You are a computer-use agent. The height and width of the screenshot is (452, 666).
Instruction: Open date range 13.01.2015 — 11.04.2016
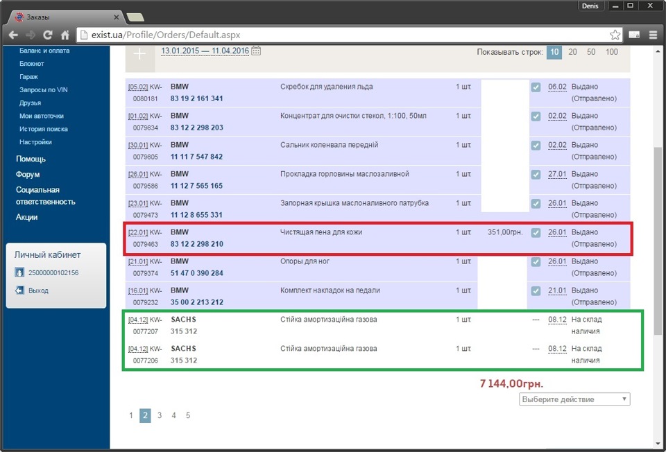click(205, 51)
